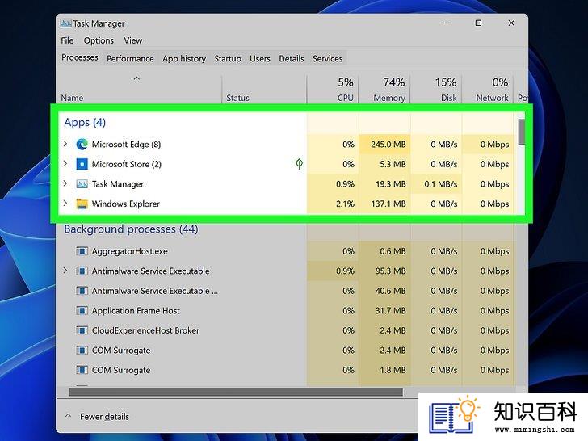Select the CloudExperienceHost Broker row

point(286,330)
